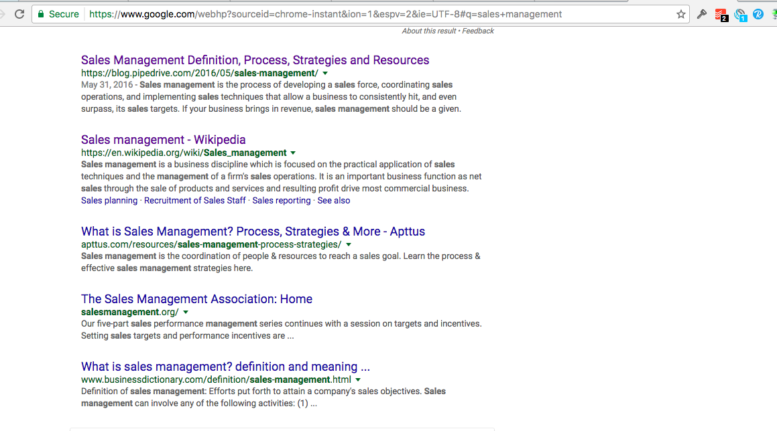Open the Recruitment of Sales Staff sitelink
This screenshot has height=431, width=777.
coord(194,200)
